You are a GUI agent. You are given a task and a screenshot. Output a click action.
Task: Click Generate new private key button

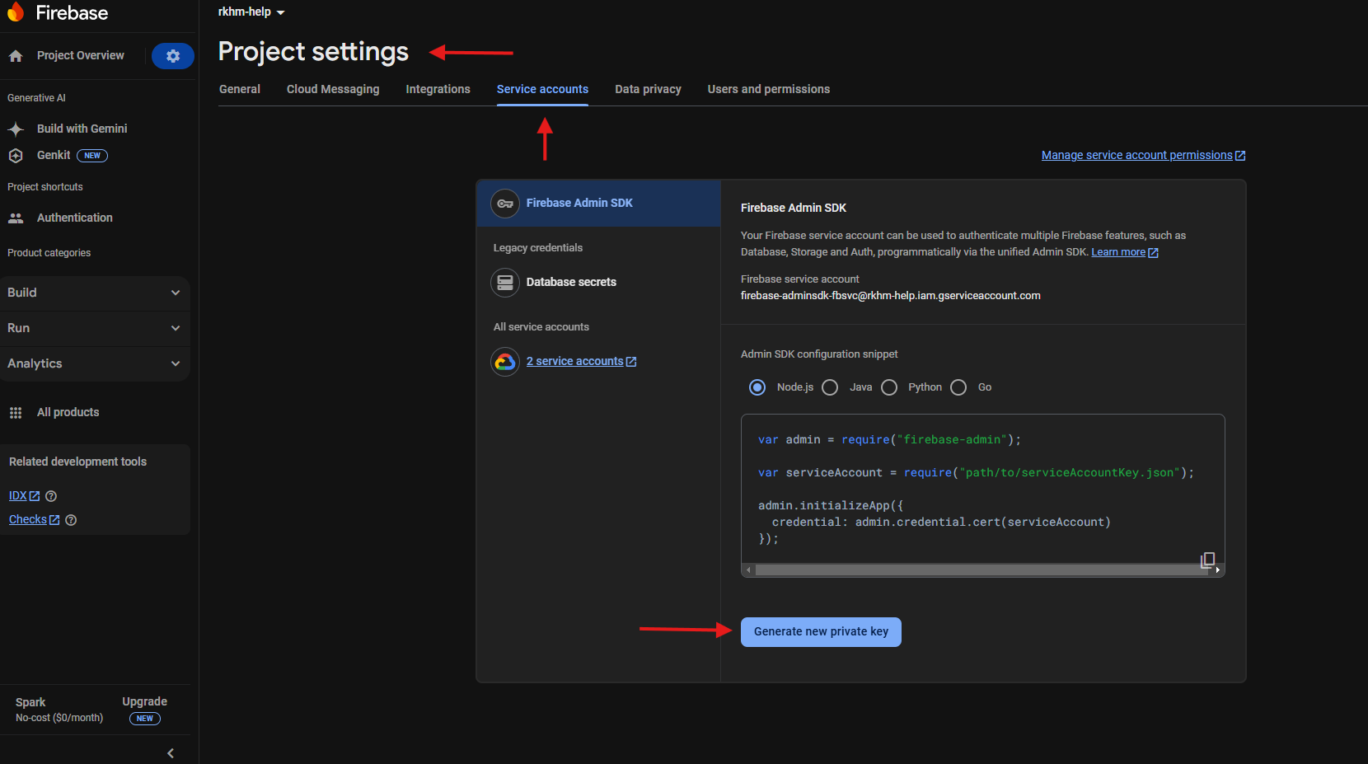coord(821,632)
